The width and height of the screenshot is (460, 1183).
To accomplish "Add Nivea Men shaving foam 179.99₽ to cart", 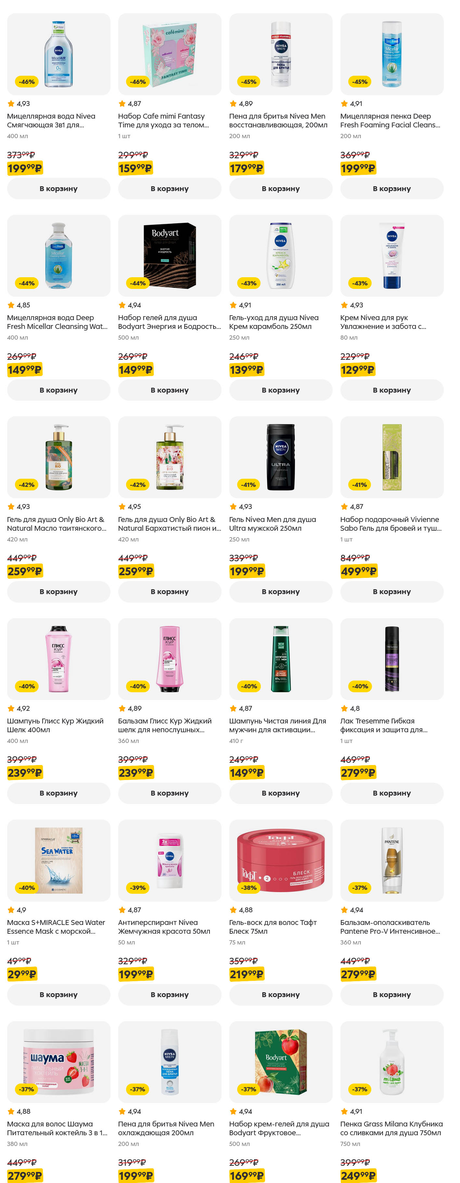I will 280,189.
